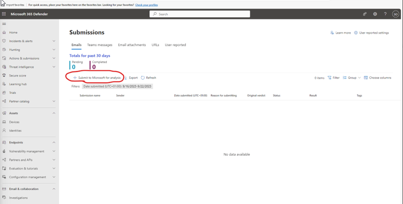
Task: Open the community icon in header
Action: pyautogui.click(x=365, y=14)
